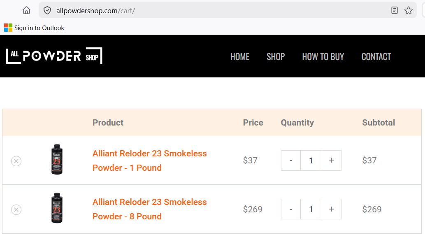Go to the SHOP menu item
This screenshot has width=425, height=235.
click(x=275, y=56)
